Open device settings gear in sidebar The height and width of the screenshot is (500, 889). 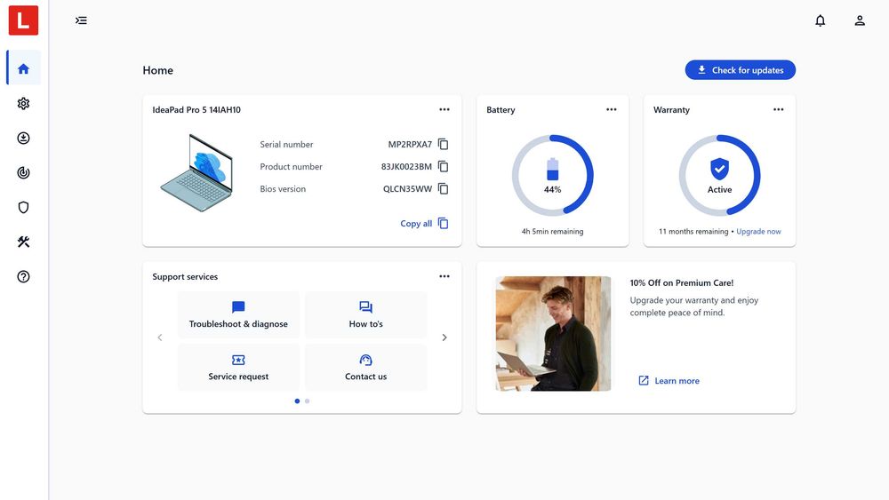coord(23,104)
